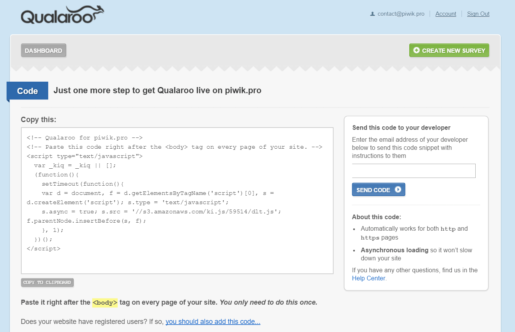Viewport: 515px width, 332px height.
Task: Click the arrow icon on the Send Code button
Action: coord(398,189)
